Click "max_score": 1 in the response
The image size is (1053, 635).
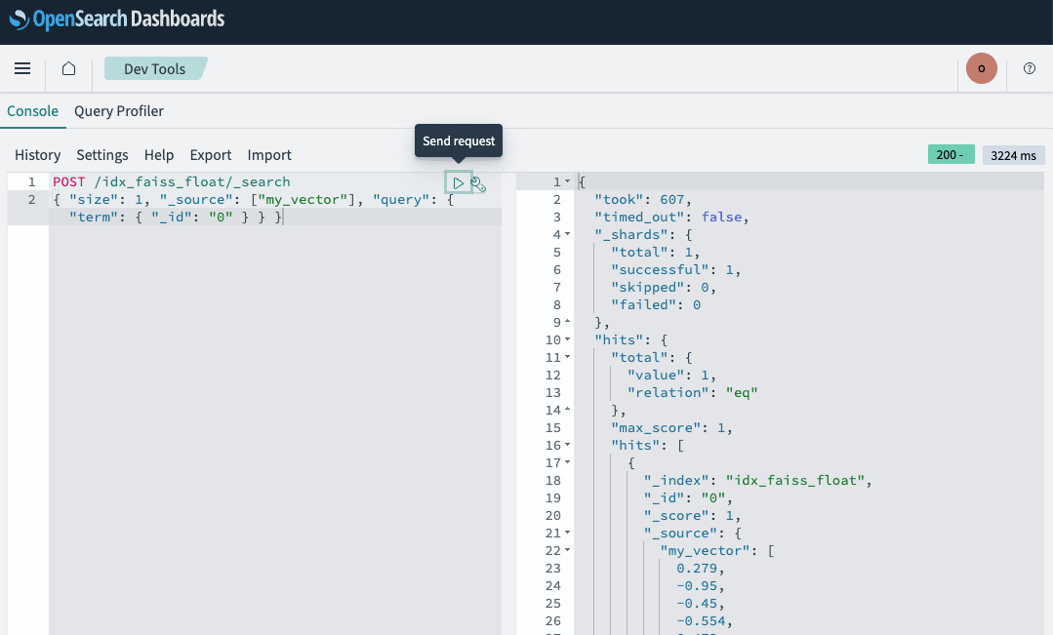coord(671,427)
